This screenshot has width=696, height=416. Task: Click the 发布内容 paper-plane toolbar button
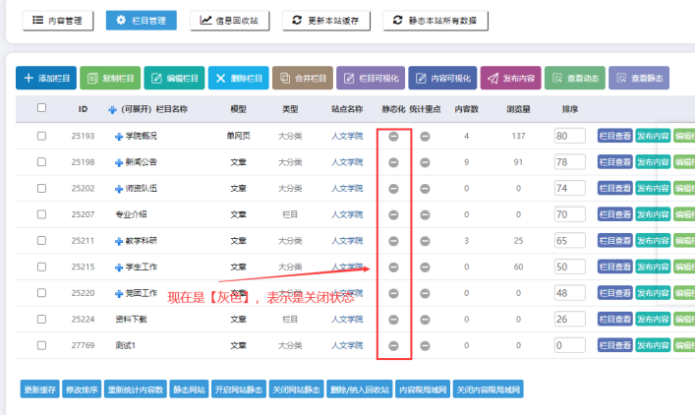(509, 78)
